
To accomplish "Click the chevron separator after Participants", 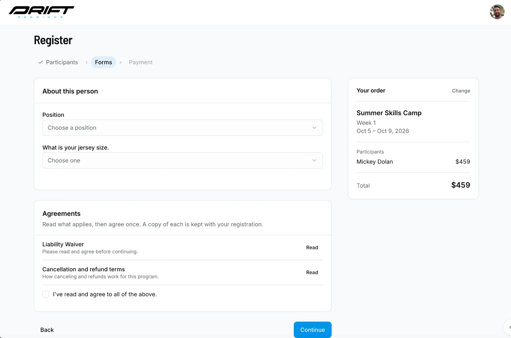I will click(x=86, y=62).
